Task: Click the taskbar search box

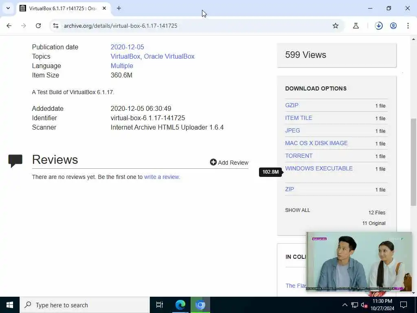Action: tap(85, 305)
